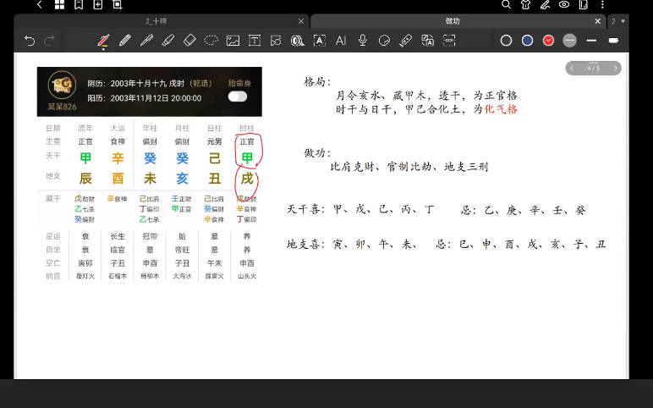Toggle read-only mode with the eye icon
Screen dimensions: 653x408
tap(564, 5)
